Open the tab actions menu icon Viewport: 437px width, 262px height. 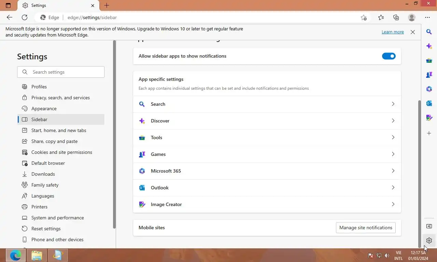pyautogui.click(x=8, y=5)
